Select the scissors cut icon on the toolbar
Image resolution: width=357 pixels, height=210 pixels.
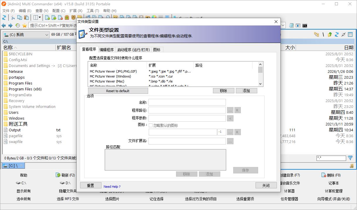[13, 18]
